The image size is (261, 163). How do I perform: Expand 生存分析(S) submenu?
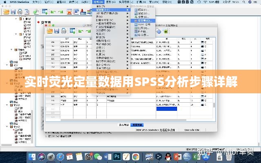click(x=111, y=65)
